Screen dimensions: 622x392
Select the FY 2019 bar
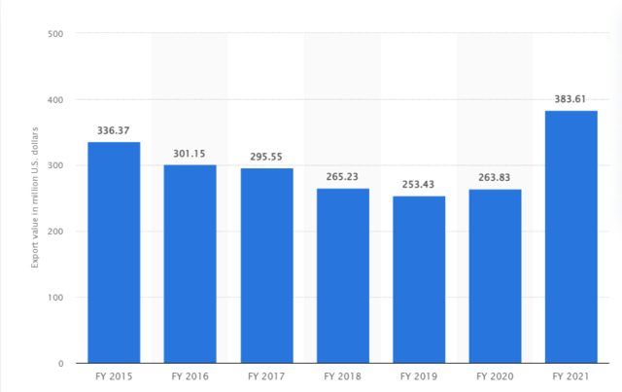419,279
